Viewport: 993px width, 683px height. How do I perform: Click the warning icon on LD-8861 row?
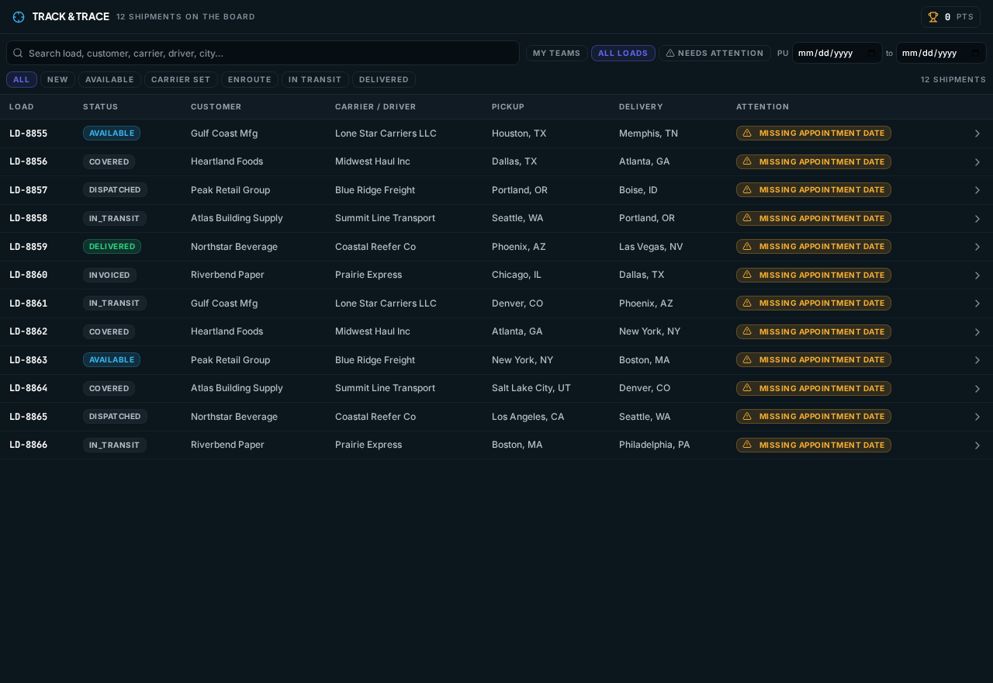coord(747,303)
